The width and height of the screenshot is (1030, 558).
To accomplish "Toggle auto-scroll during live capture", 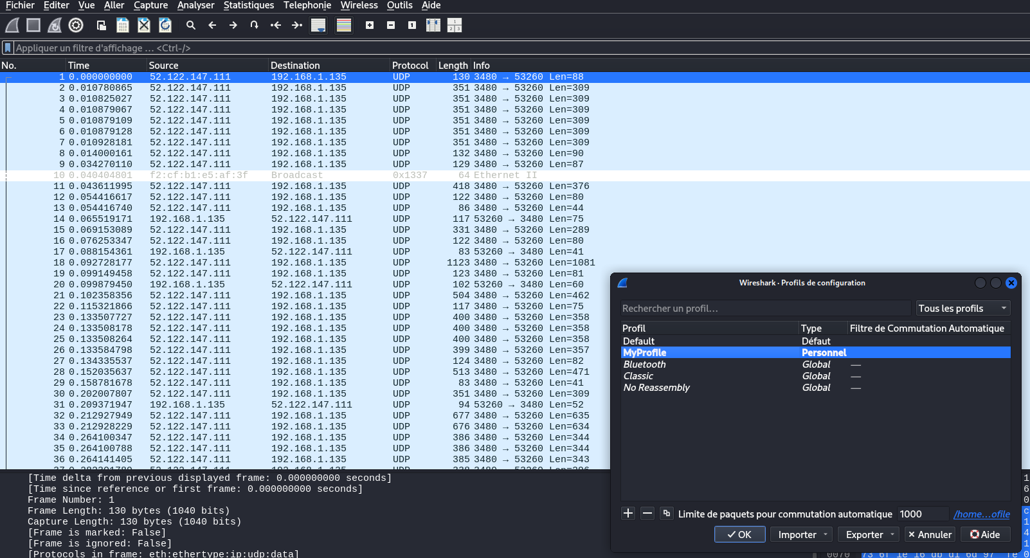I will click(x=318, y=25).
